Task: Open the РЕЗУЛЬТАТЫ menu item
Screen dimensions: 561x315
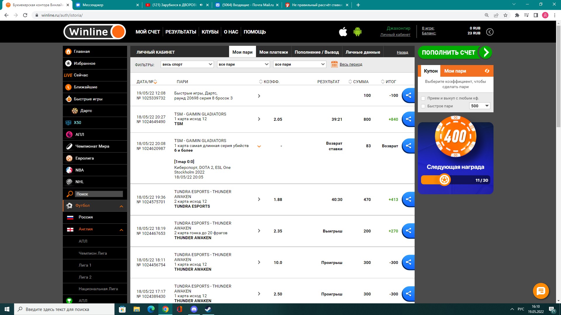Action: tap(181, 32)
